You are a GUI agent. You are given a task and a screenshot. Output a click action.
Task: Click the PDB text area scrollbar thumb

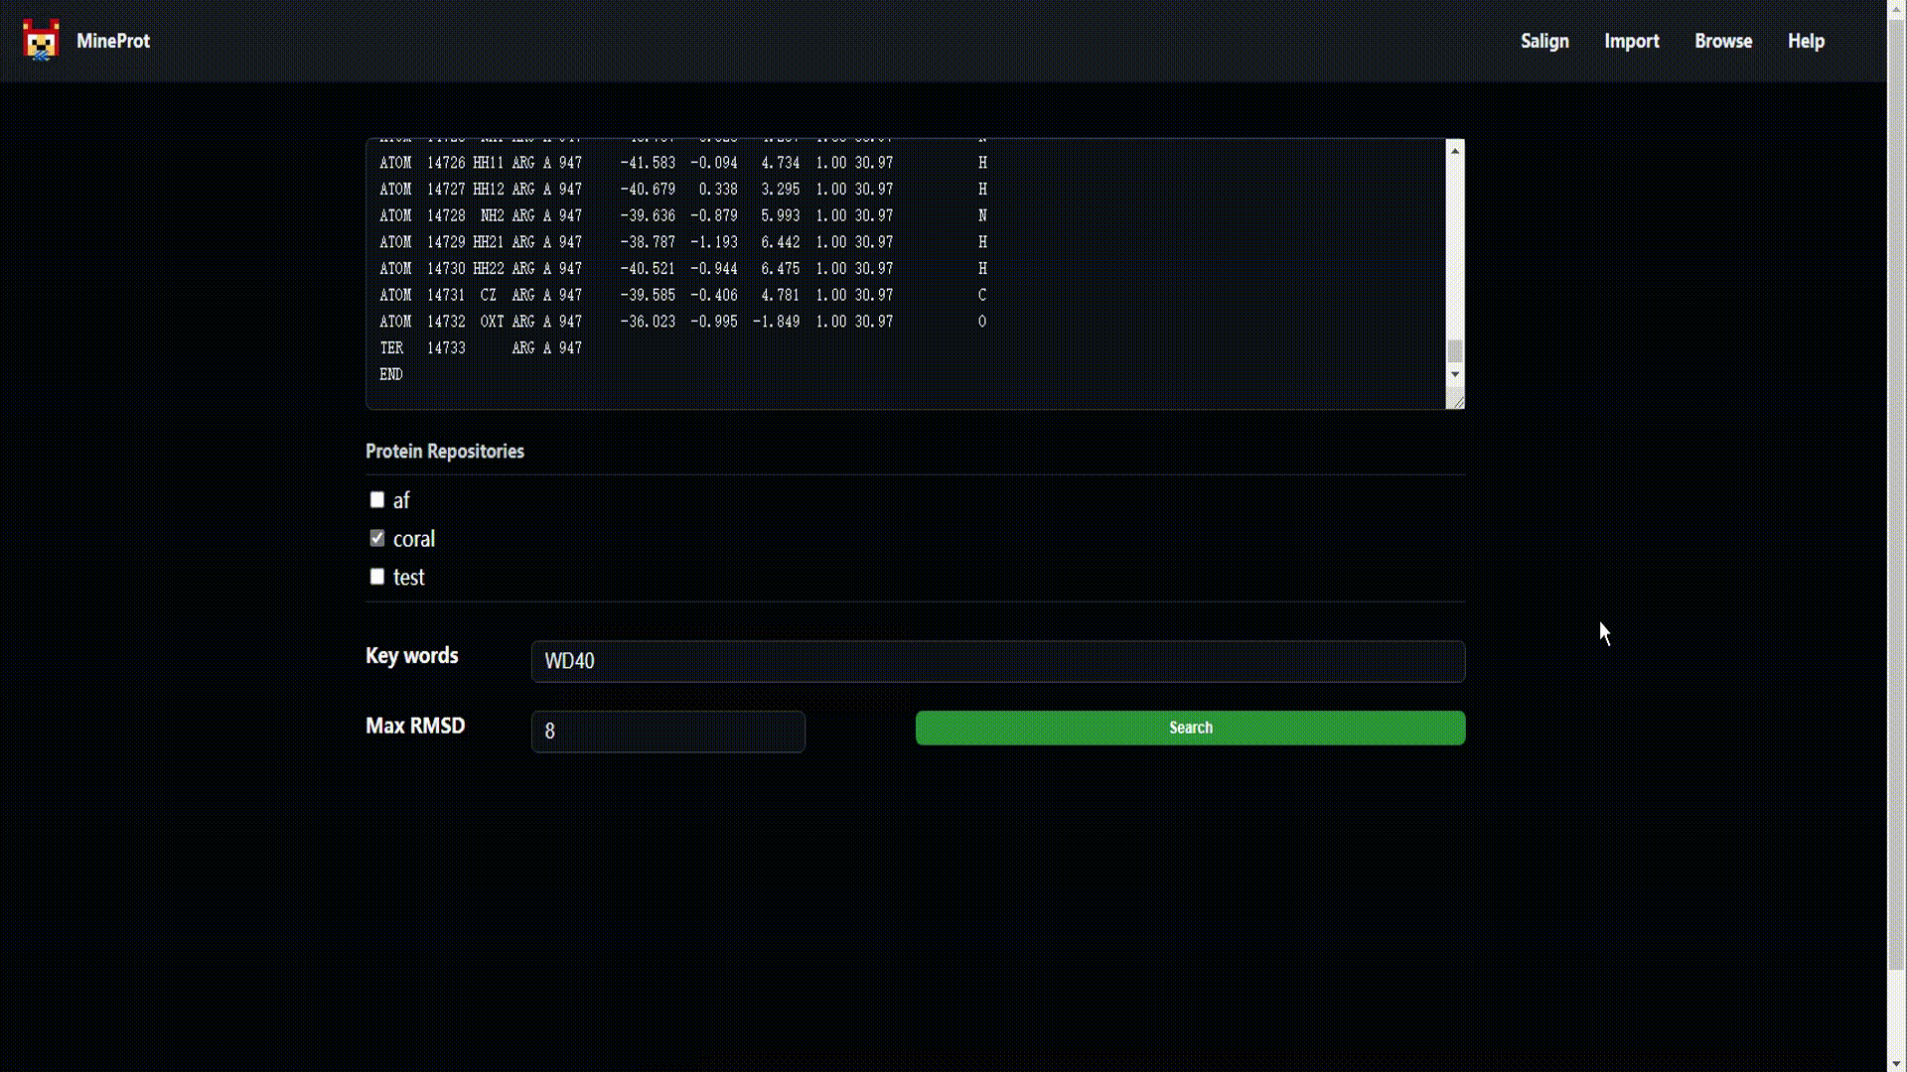(1455, 351)
